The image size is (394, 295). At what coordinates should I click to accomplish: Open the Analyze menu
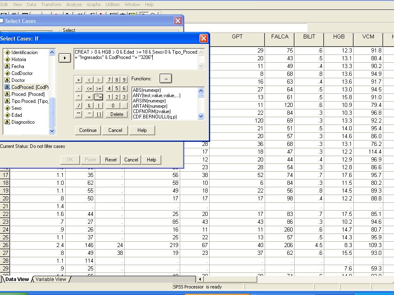pos(74,5)
